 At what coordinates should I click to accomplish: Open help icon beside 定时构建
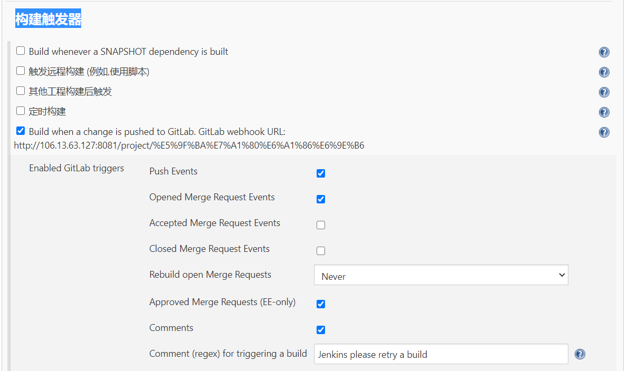coord(604,112)
